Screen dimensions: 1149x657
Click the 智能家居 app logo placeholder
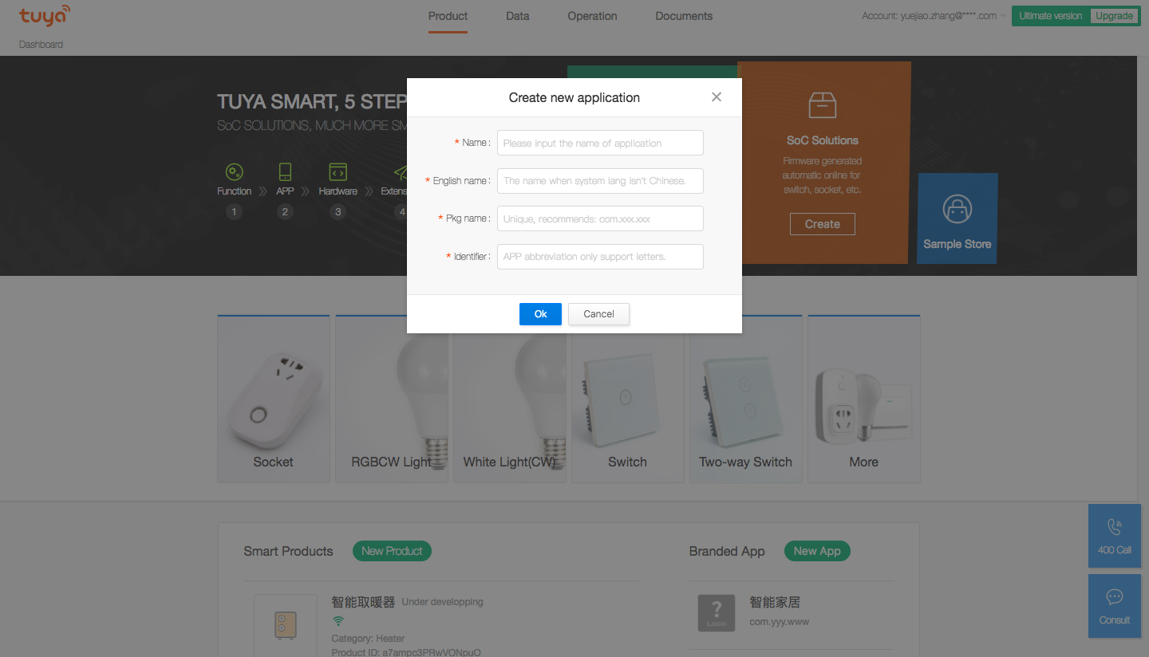[717, 613]
